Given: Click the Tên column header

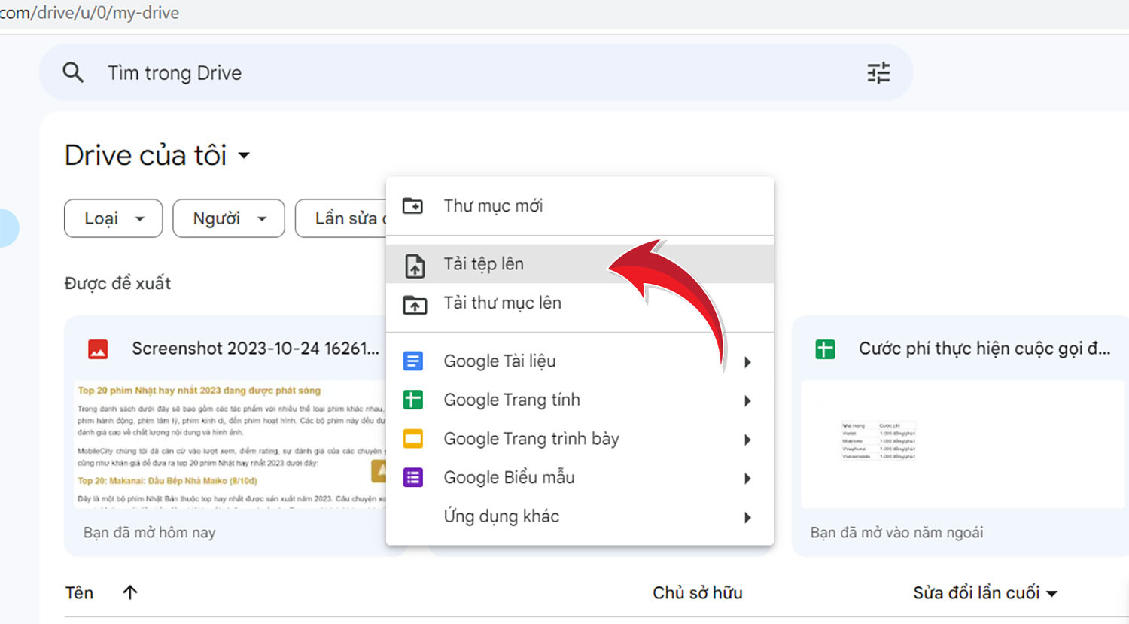Looking at the screenshot, I should (79, 593).
